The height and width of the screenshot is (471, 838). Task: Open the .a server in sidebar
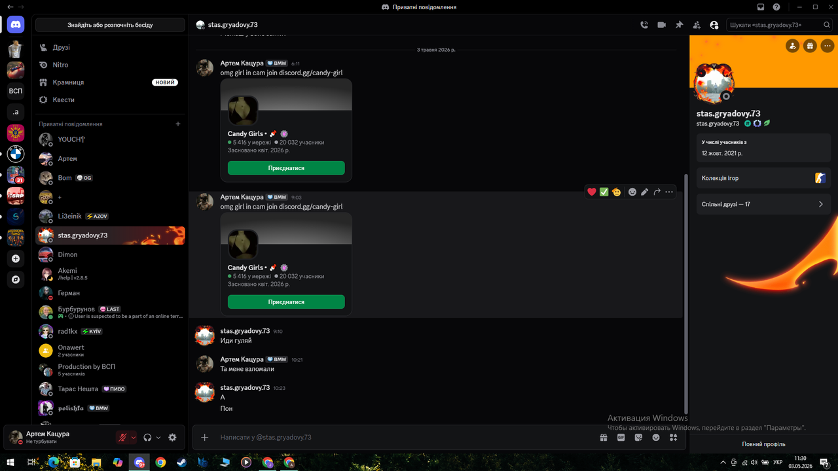tap(16, 112)
